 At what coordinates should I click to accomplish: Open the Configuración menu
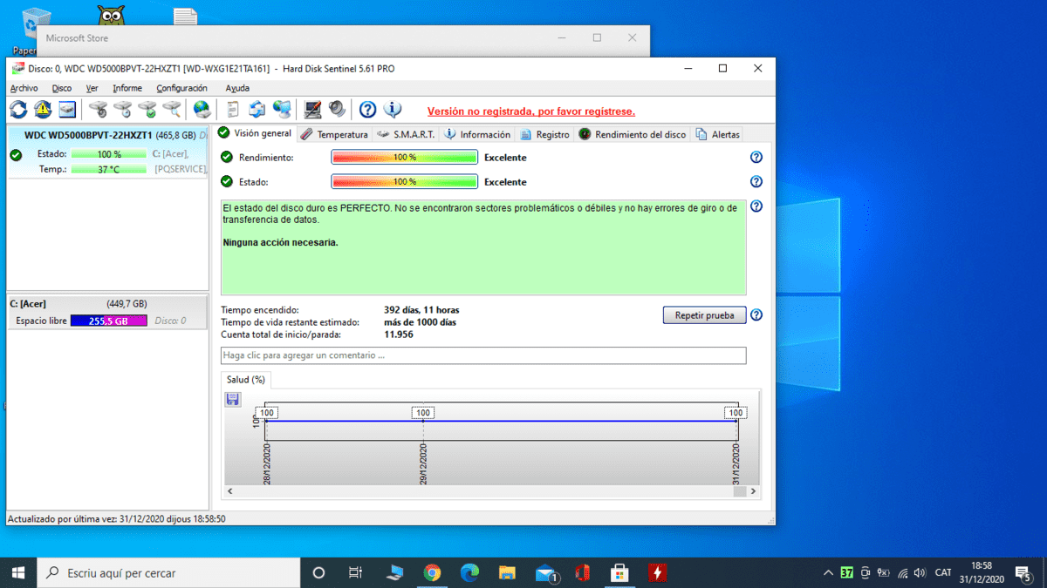pos(181,88)
